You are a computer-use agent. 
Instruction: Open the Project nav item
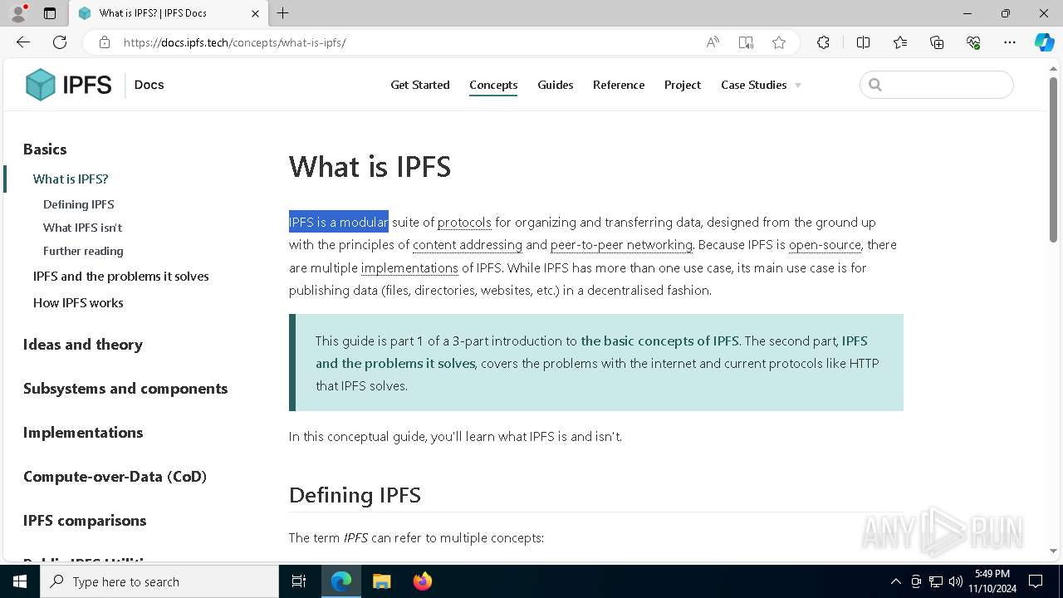[x=683, y=85]
